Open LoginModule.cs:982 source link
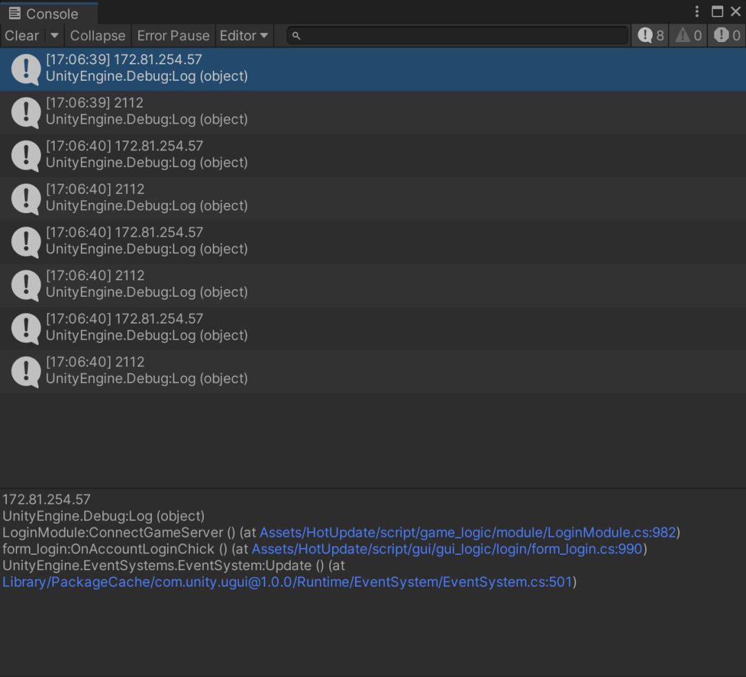Image resolution: width=746 pixels, height=677 pixels. pos(469,532)
